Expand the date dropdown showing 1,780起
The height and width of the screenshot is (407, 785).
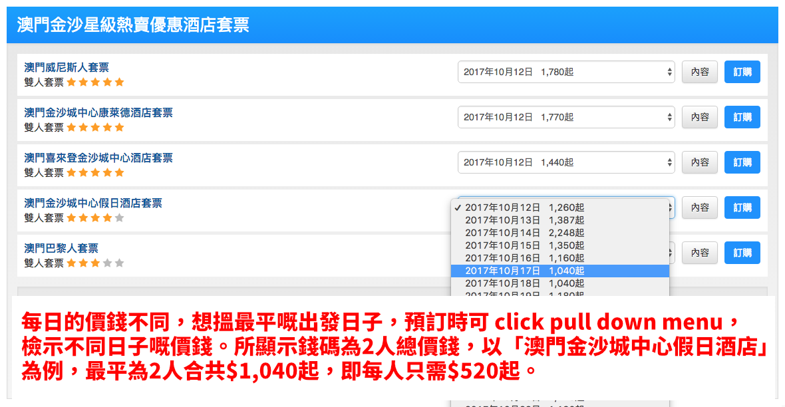pyautogui.click(x=566, y=72)
